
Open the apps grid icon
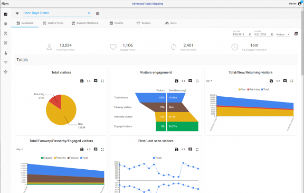(x=98, y=13)
